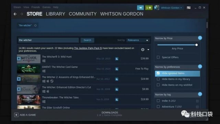Click the back navigation arrow
Screen dimensions: 220x124
15,14
